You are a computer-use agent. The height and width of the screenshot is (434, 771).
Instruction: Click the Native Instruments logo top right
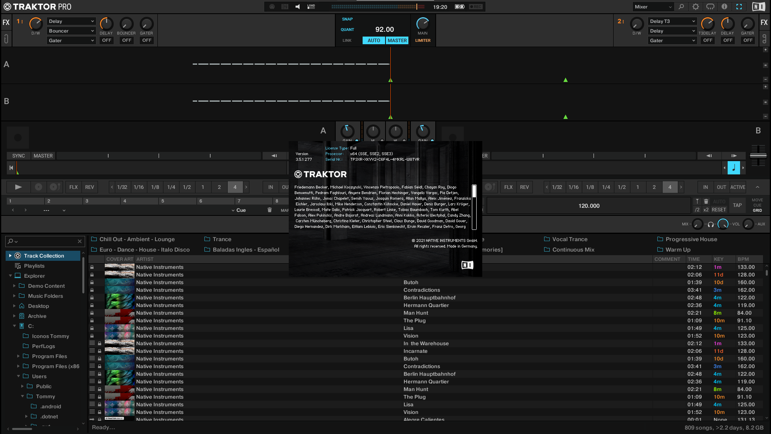pyautogui.click(x=758, y=7)
